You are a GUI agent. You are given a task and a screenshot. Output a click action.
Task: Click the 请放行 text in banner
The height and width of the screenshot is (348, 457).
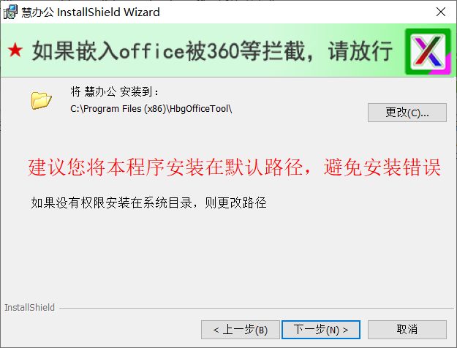coord(360,51)
